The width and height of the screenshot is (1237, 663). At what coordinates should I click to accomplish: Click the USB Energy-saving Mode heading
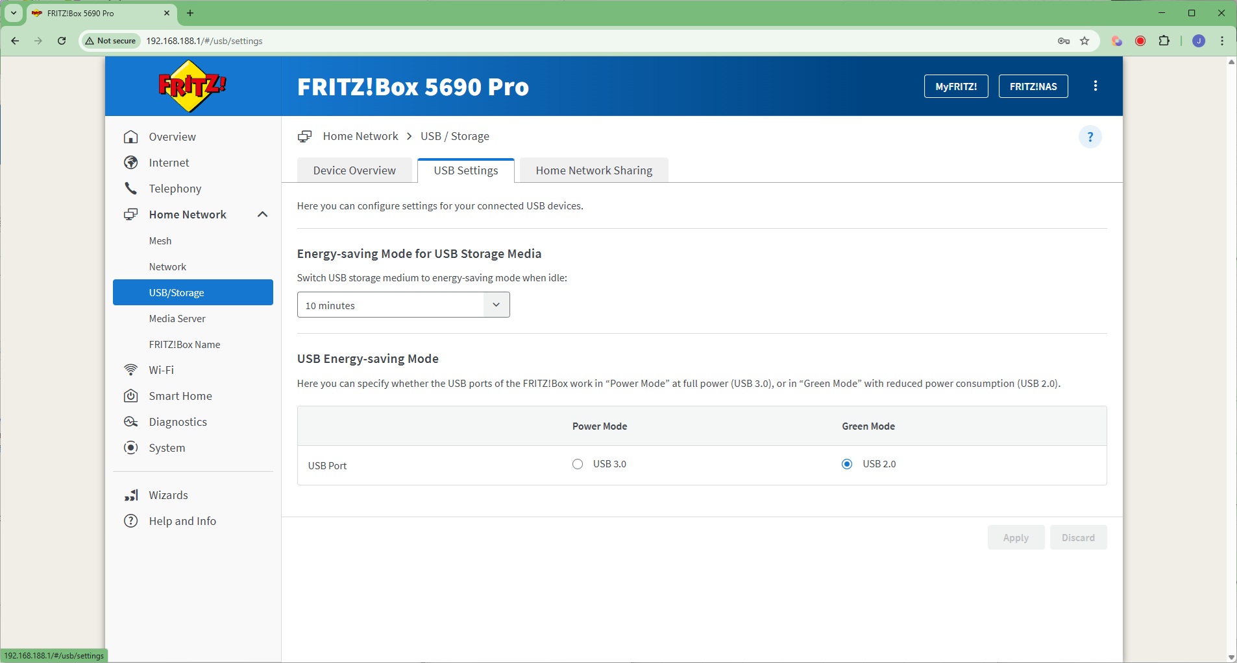coord(368,359)
